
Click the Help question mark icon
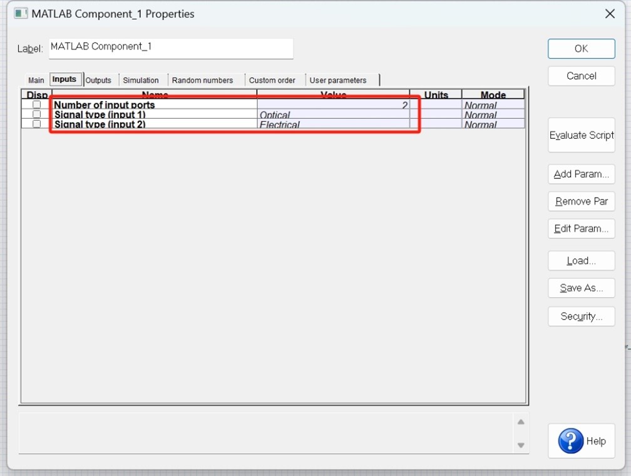click(x=570, y=441)
